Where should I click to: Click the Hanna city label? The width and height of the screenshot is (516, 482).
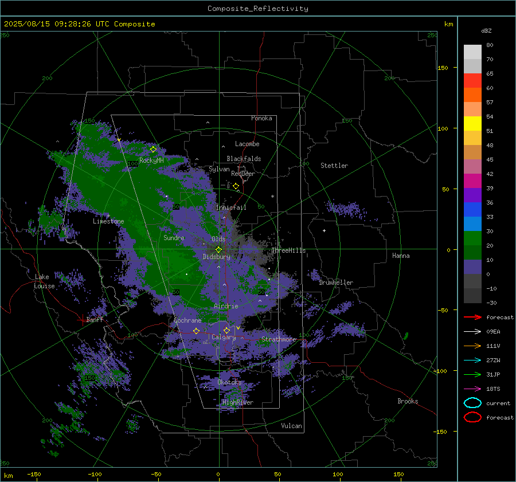tap(401, 256)
